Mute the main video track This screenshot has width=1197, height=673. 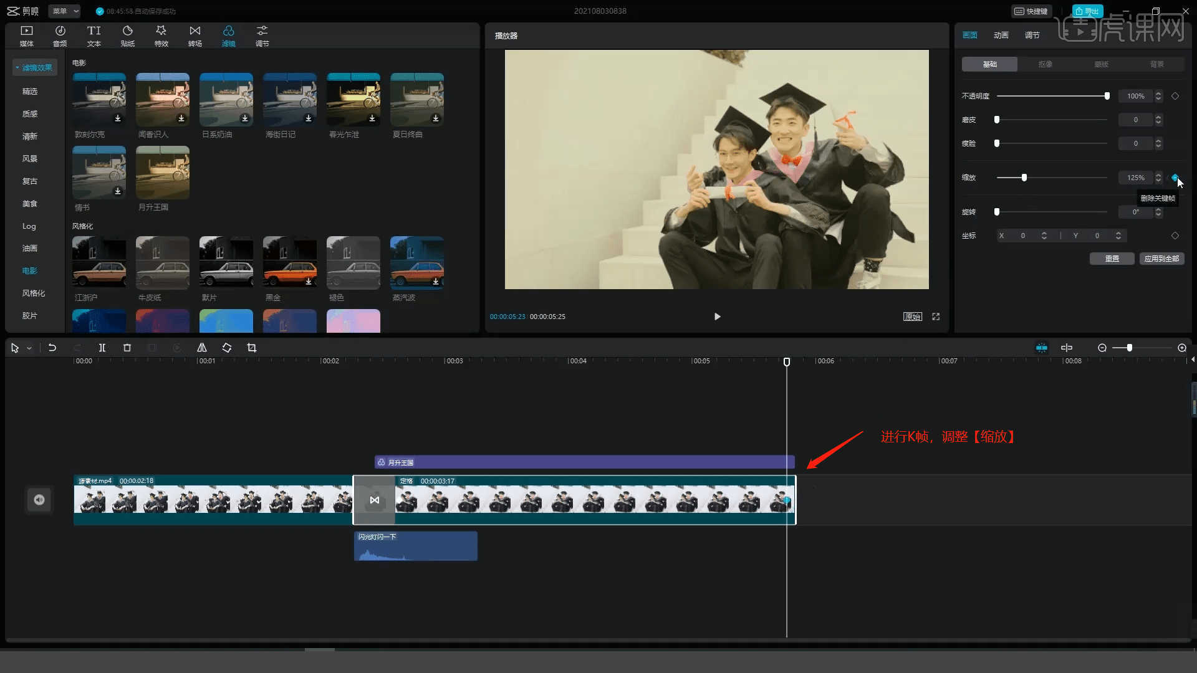(39, 500)
